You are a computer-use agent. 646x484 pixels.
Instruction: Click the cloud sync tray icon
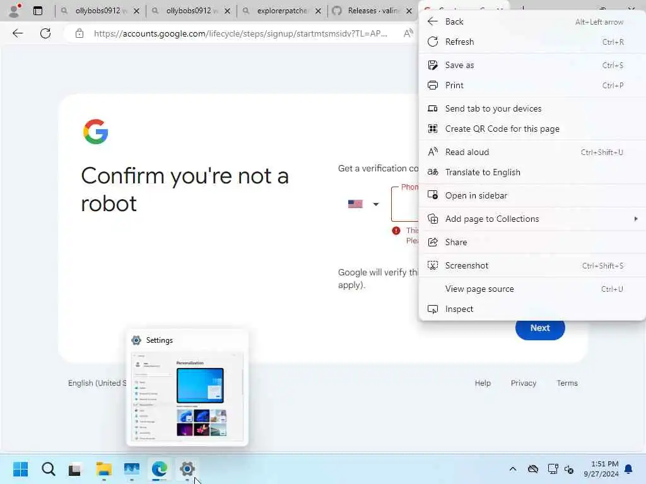(532, 469)
